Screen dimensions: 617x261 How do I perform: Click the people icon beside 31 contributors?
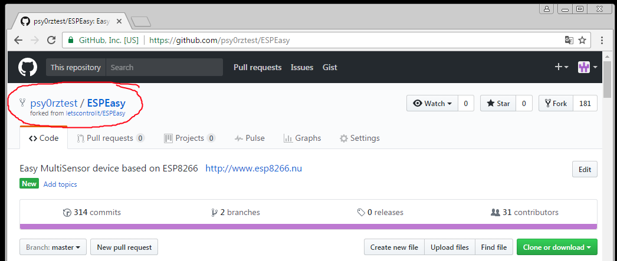tap(495, 212)
